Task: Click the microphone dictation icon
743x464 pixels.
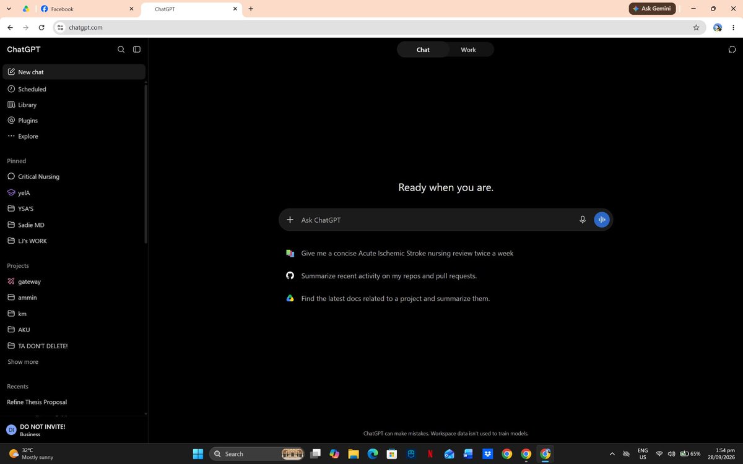Action: click(583, 220)
